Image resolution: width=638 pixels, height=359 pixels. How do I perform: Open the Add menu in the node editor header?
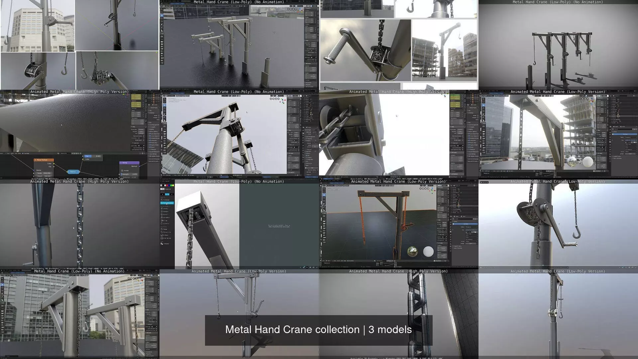click(16, 153)
